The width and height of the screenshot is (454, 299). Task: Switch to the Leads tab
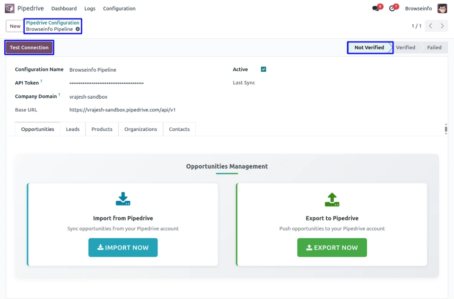(x=73, y=129)
